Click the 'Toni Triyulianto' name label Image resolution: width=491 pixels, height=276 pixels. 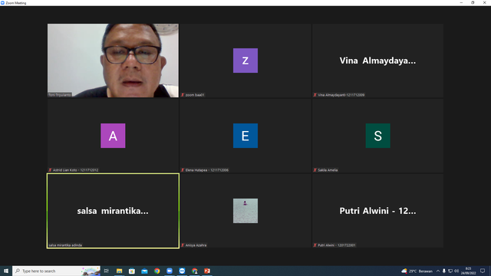[60, 95]
